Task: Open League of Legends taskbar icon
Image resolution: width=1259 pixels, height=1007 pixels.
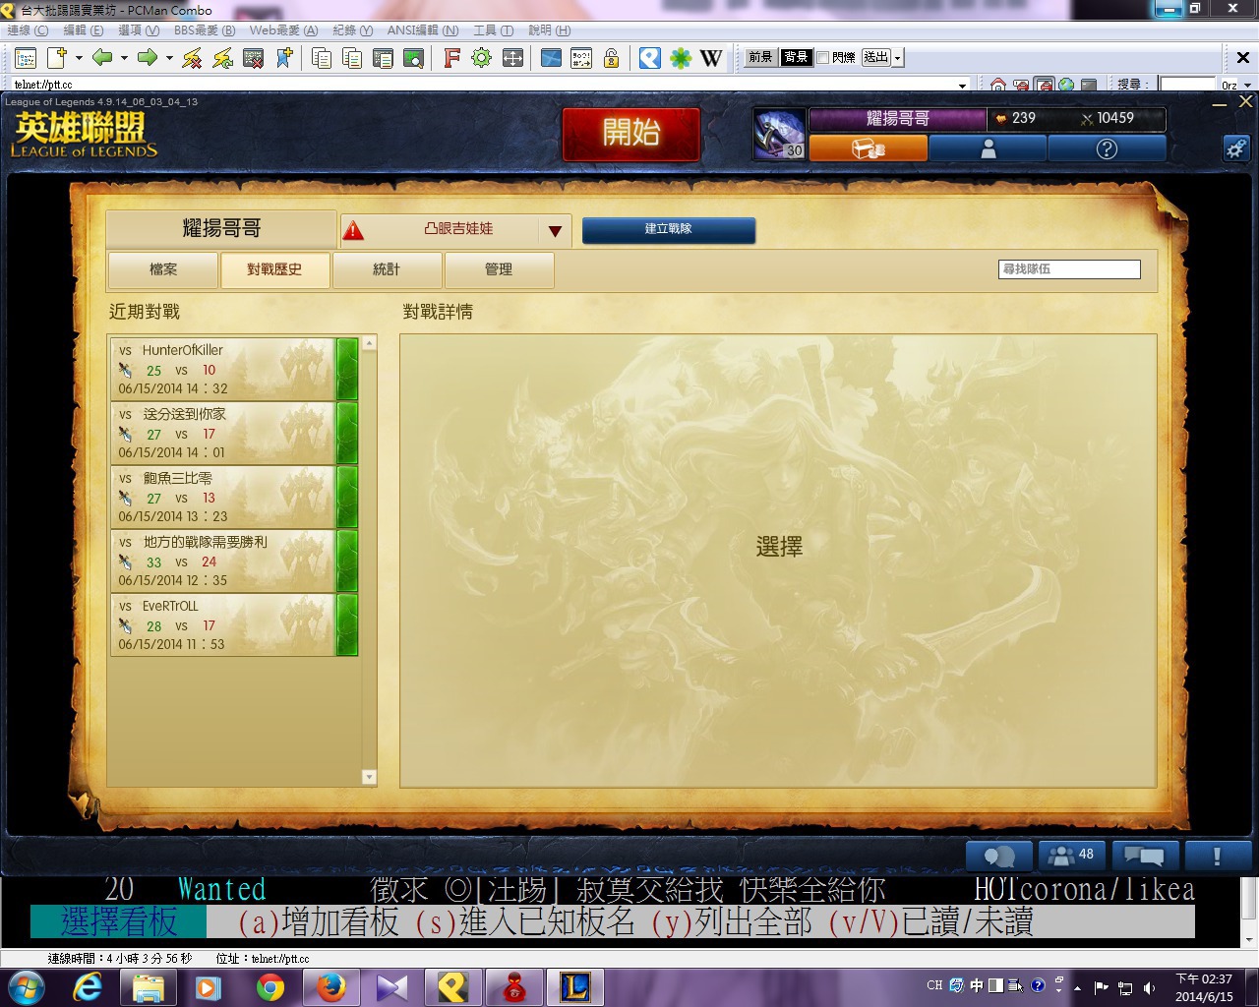Action: (574, 987)
